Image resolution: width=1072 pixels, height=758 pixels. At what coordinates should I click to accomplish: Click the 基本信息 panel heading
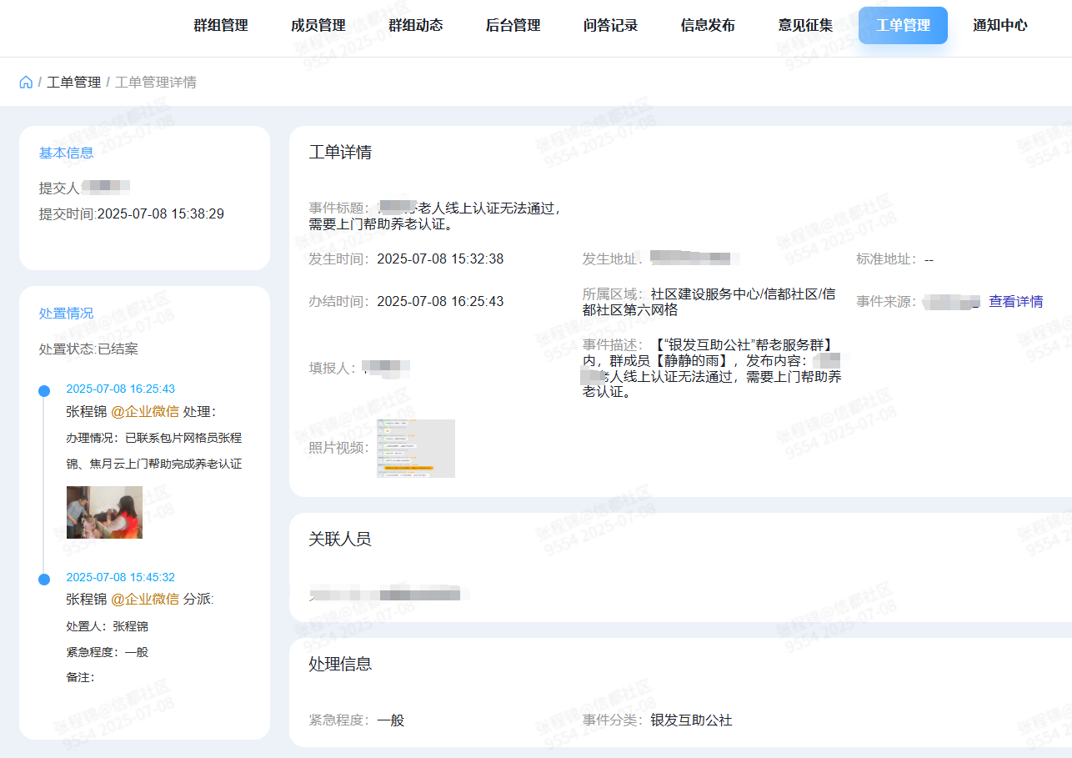[x=67, y=153]
